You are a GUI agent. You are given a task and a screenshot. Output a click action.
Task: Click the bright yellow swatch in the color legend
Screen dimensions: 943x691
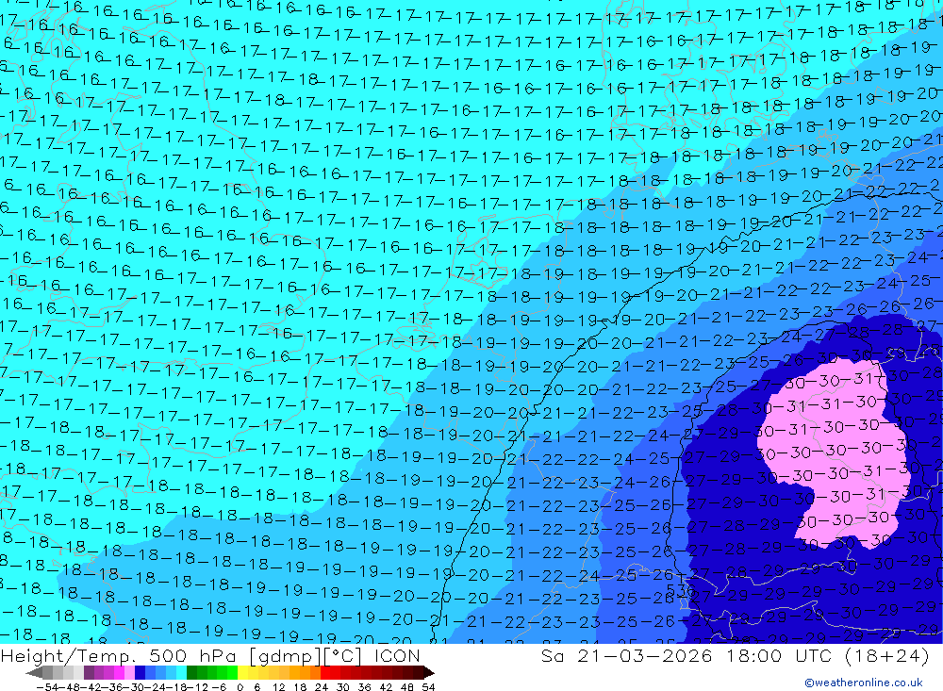click(x=242, y=672)
